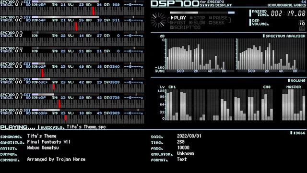Click the SST AD indicator on Track 02
Viewport: 307px width, 173px height.
27,19
